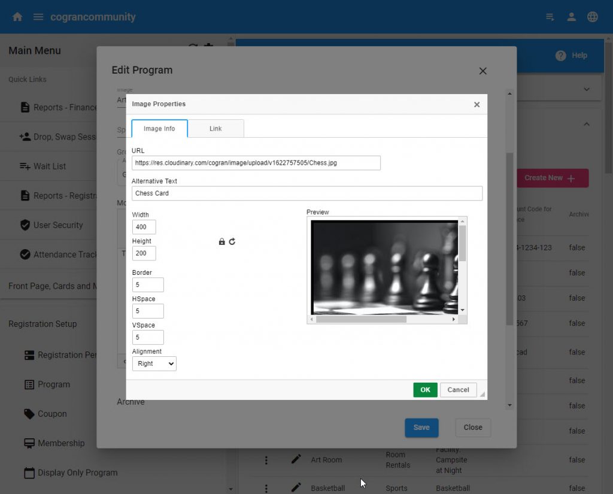Open User Security in Main Menu
Image resolution: width=613 pixels, height=494 pixels.
(58, 225)
